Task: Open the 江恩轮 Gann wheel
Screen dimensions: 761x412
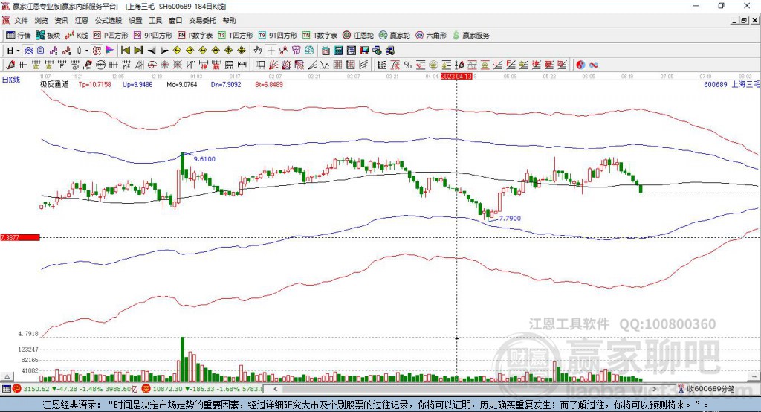Action: coord(358,36)
